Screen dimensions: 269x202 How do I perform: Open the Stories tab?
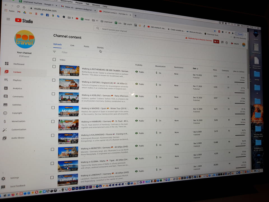[x=100, y=47]
